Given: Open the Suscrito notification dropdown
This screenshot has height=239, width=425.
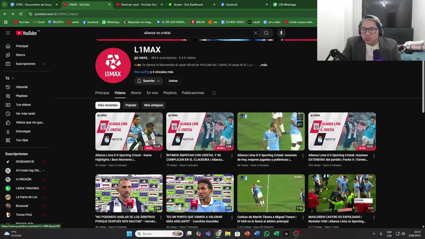Looking at the screenshot, I should coord(149,81).
